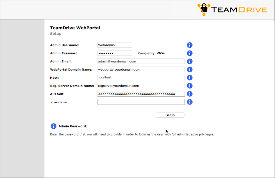Open the Admin Username info tooltip
Screen dimensions: 275x178
pyautogui.click(x=189, y=45)
